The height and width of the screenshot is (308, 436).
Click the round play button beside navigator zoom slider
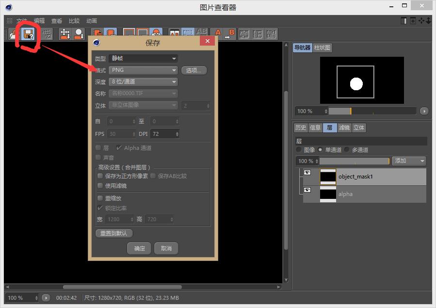click(424, 111)
